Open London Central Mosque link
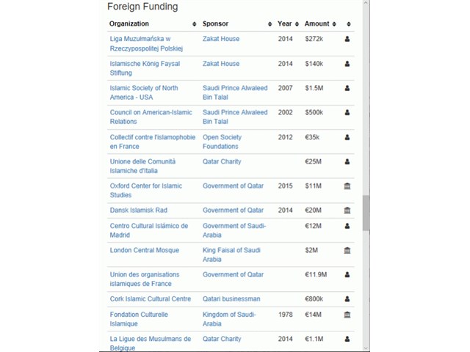The height and width of the screenshot is (352, 470). [144, 250]
